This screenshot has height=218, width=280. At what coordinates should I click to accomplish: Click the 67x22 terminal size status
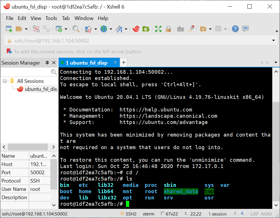pyautogui.click(x=169, y=214)
